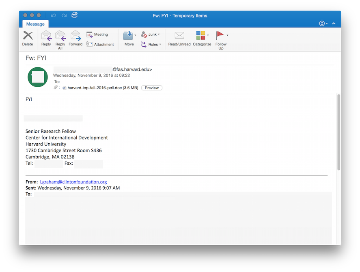Collapse the ribbon with the chevron

tap(334, 24)
